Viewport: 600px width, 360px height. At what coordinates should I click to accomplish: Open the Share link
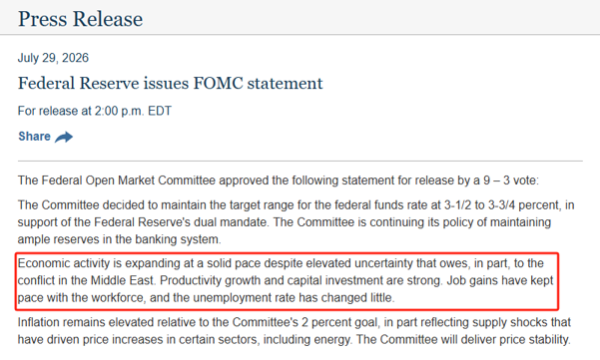click(x=45, y=137)
